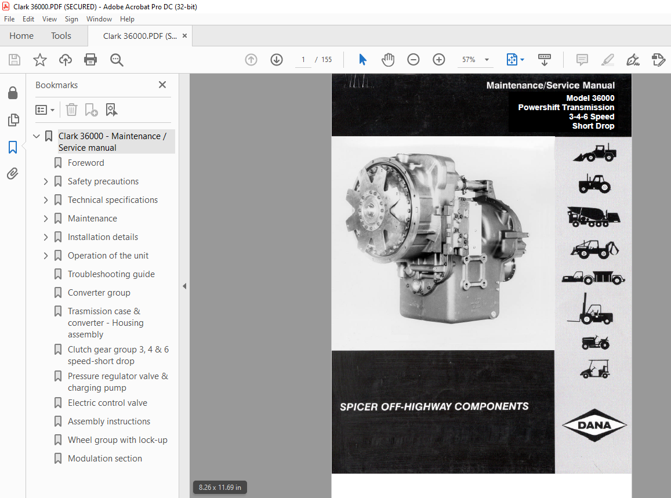
Task: Add new bookmark icon
Action: (x=91, y=110)
